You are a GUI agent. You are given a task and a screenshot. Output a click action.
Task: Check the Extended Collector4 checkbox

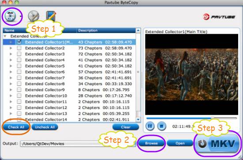click(x=19, y=60)
